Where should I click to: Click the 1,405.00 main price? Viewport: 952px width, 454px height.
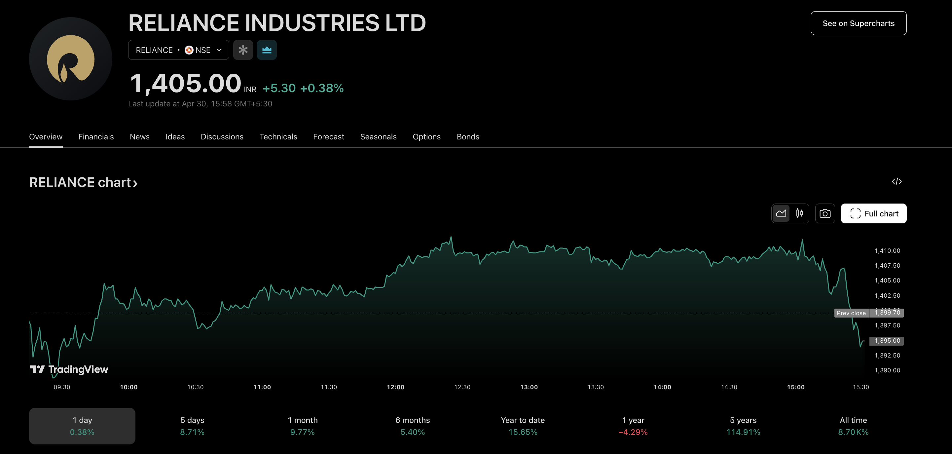tap(186, 83)
